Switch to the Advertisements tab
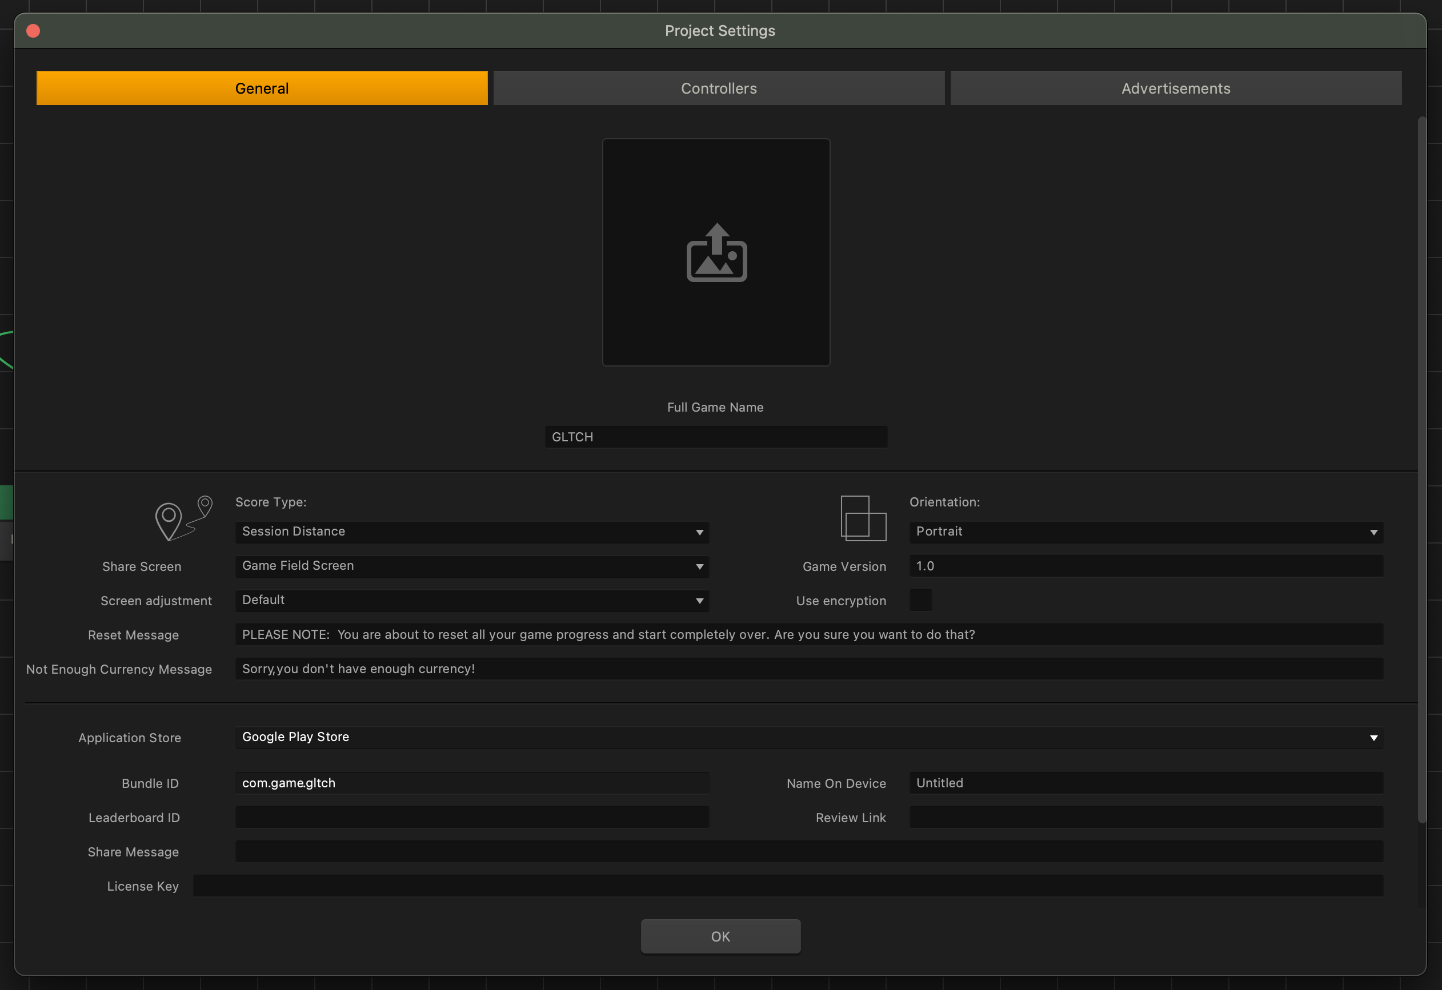 coord(1175,88)
